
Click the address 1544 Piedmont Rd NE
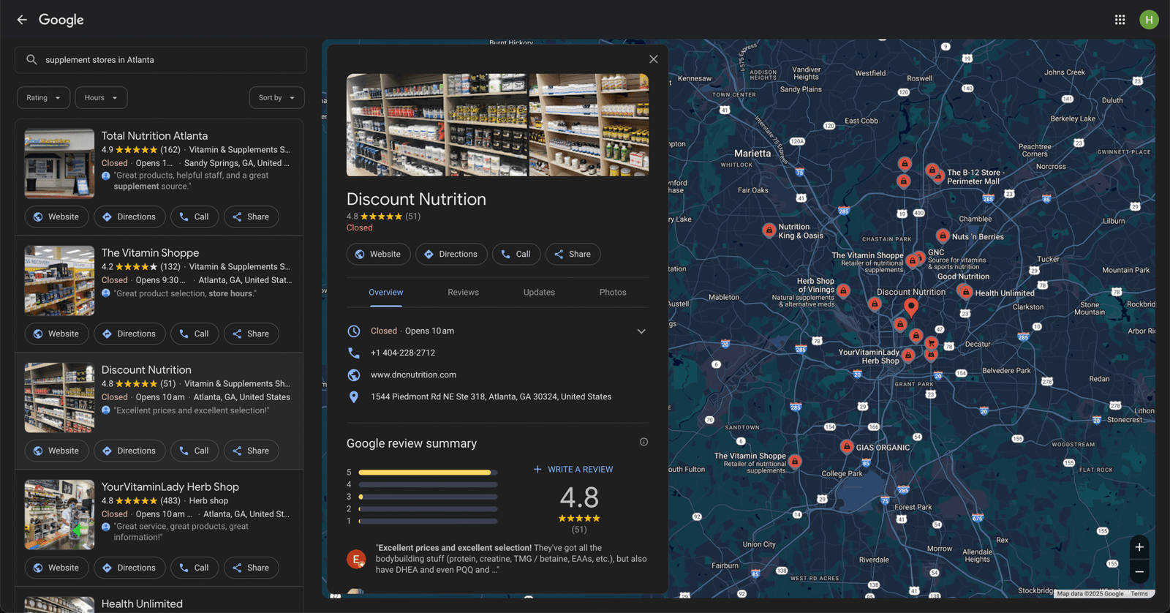(491, 396)
